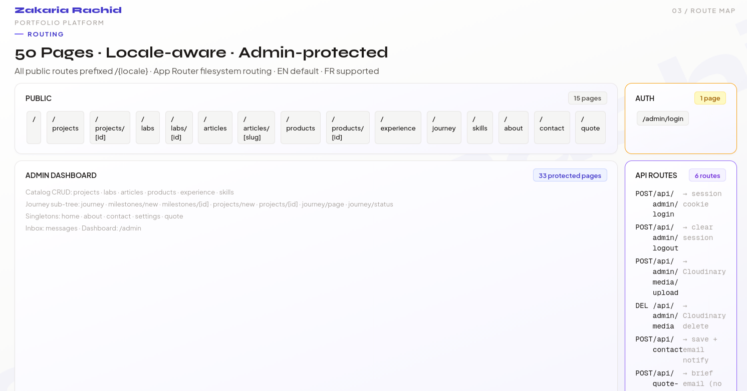Select the /projects/[id] route chip
The width and height of the screenshot is (747, 391).
tap(110, 127)
